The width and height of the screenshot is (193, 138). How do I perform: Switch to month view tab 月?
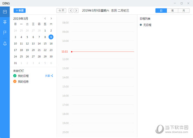pyautogui.click(x=184, y=11)
